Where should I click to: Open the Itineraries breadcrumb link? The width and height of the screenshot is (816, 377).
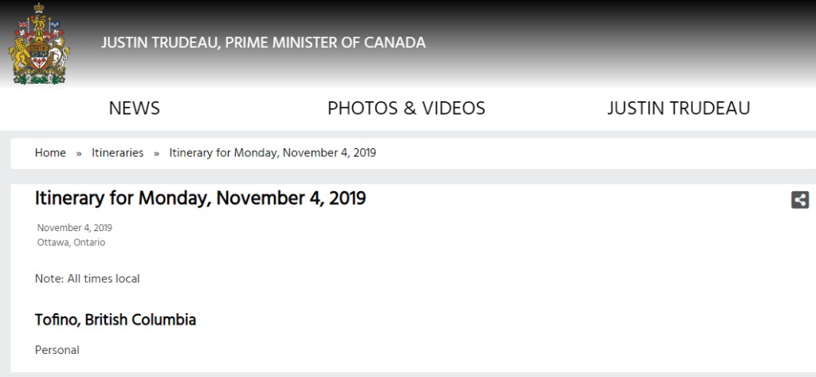click(118, 153)
